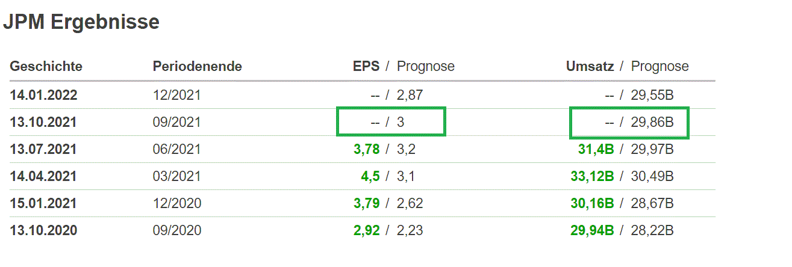Click the JPM Ergebnisse heading
The width and height of the screenshot is (792, 267).
coord(81,22)
